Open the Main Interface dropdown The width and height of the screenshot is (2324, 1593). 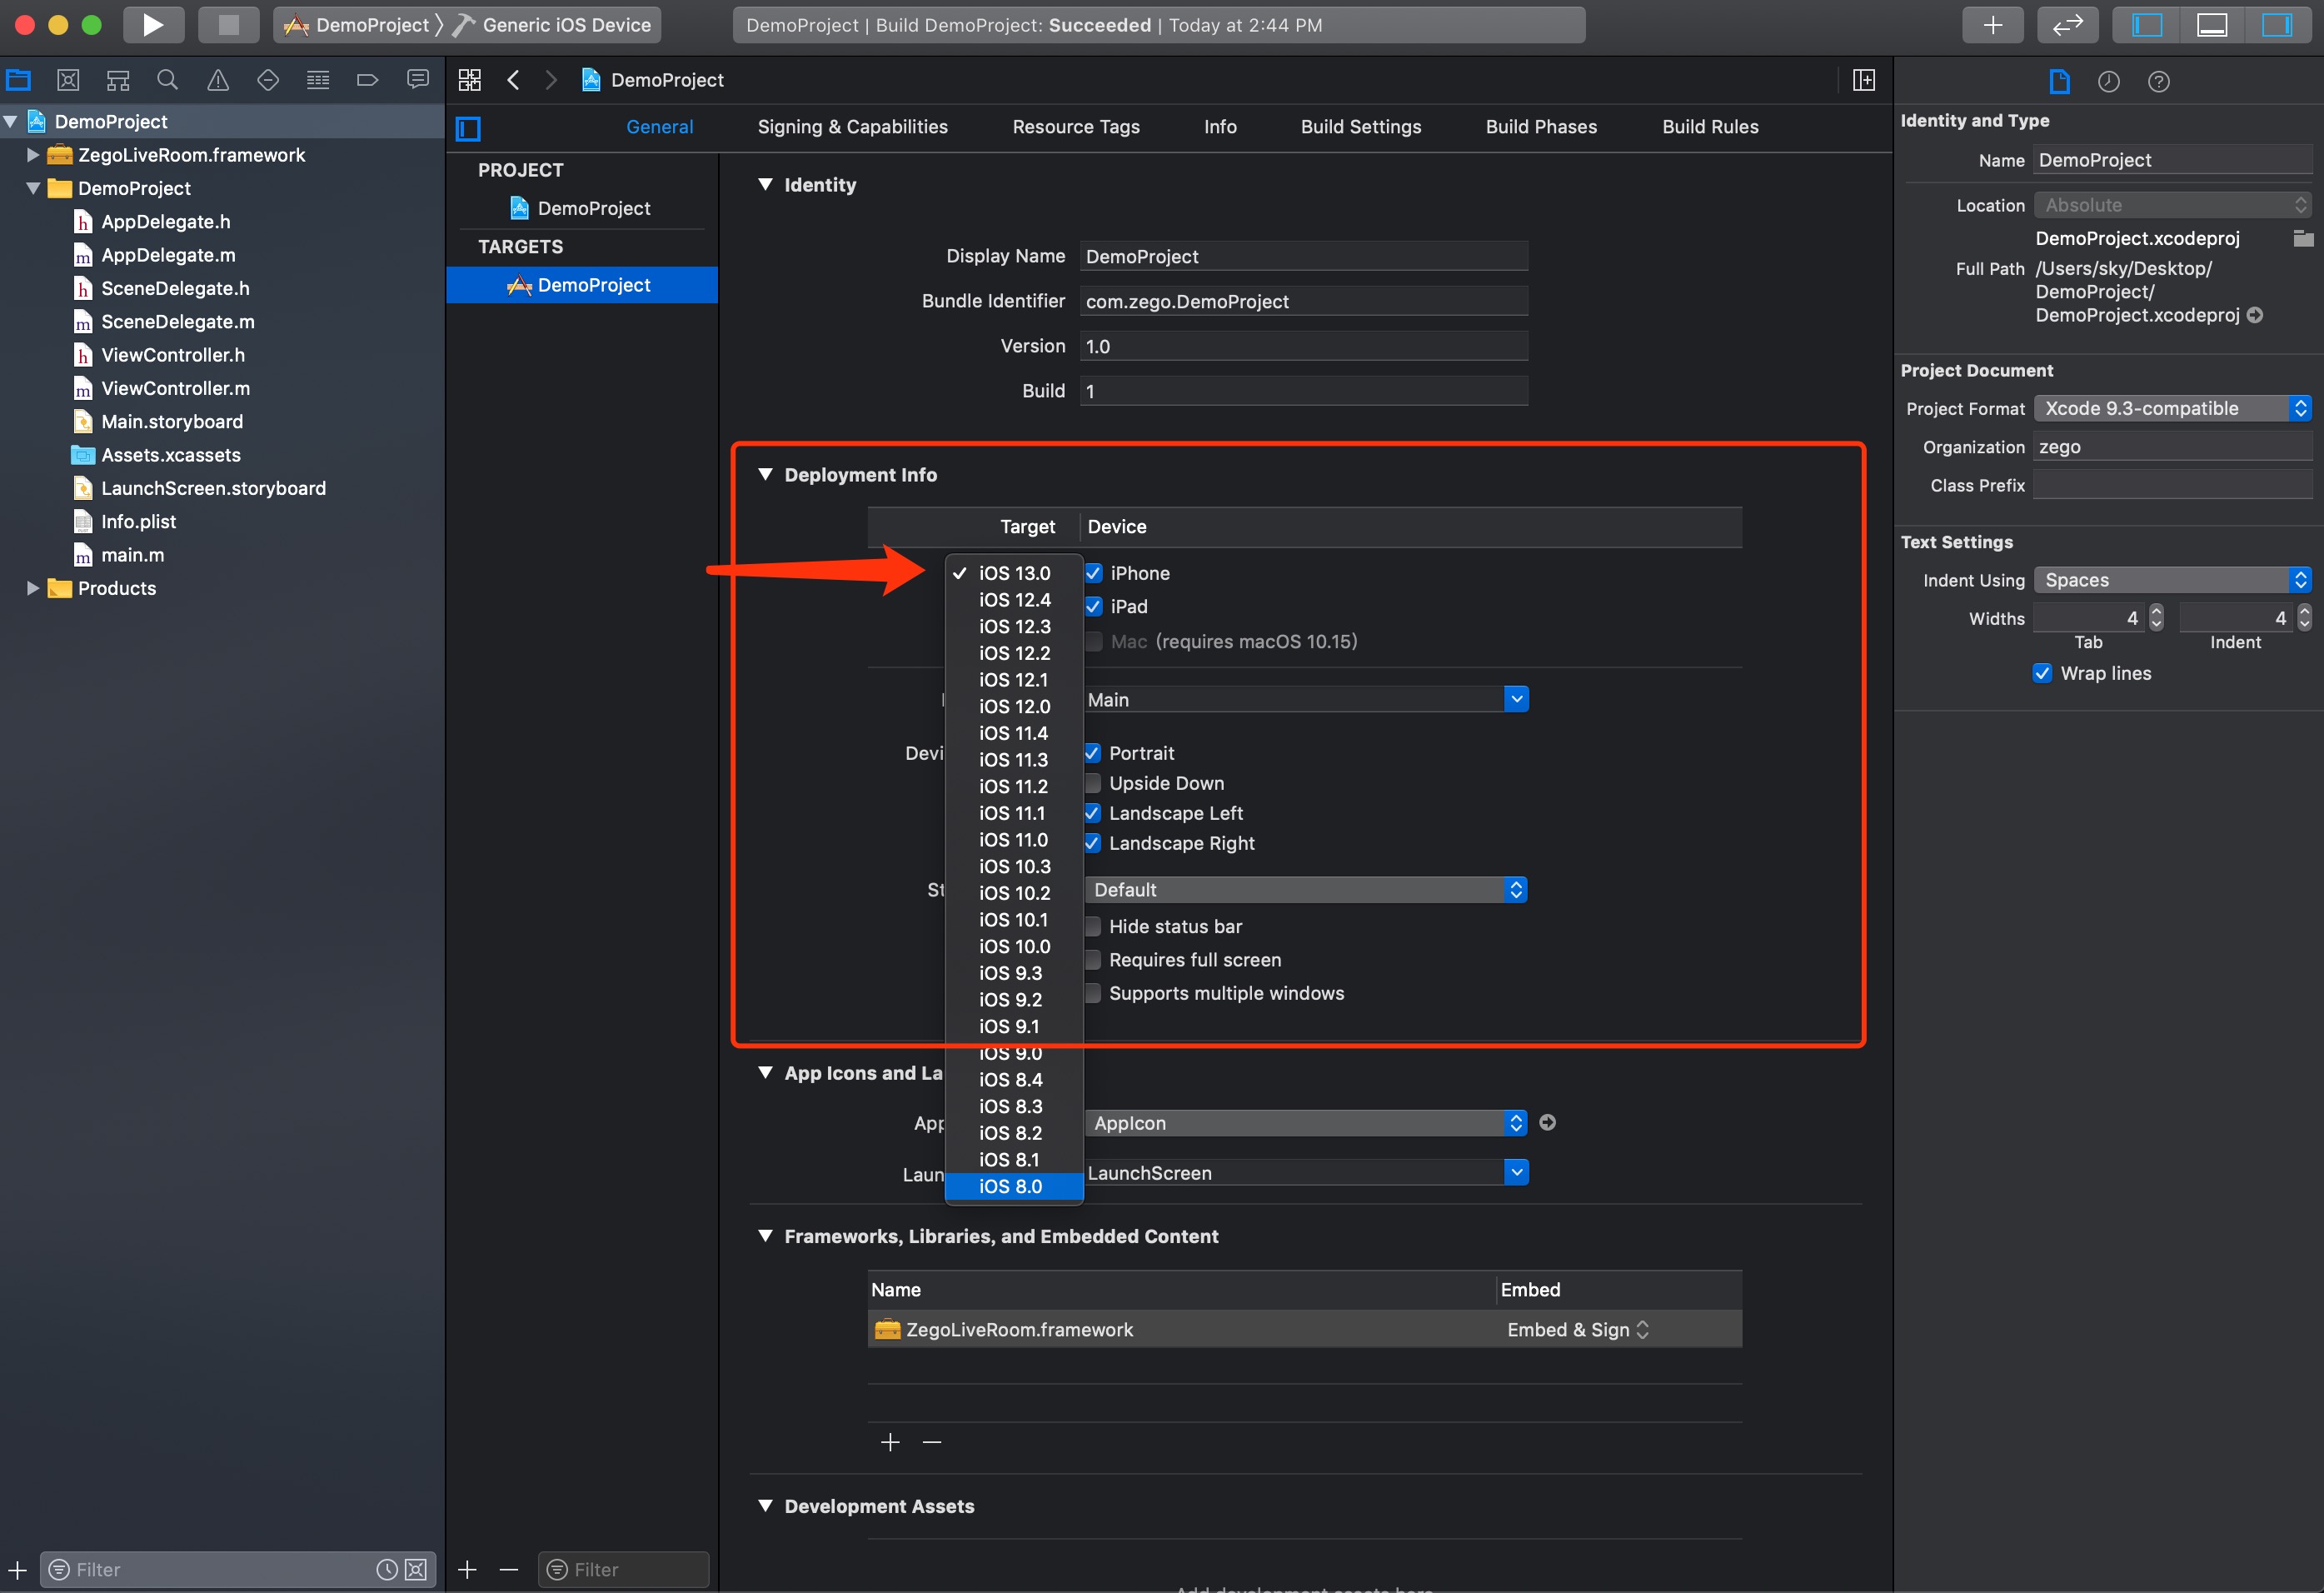tap(1516, 699)
